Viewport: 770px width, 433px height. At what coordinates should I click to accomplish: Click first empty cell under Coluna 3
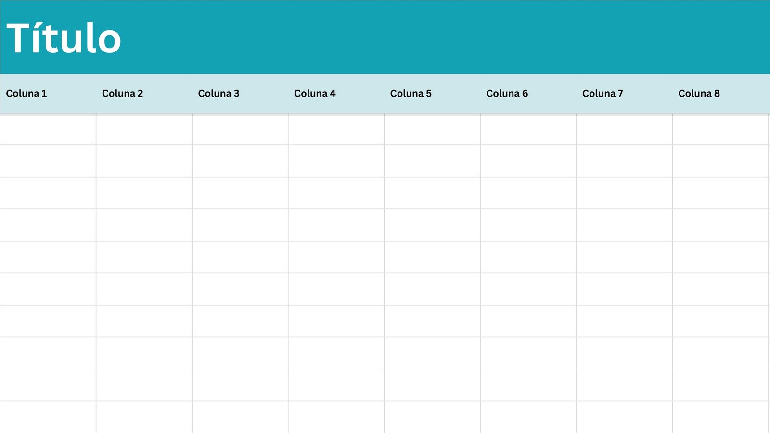click(240, 130)
